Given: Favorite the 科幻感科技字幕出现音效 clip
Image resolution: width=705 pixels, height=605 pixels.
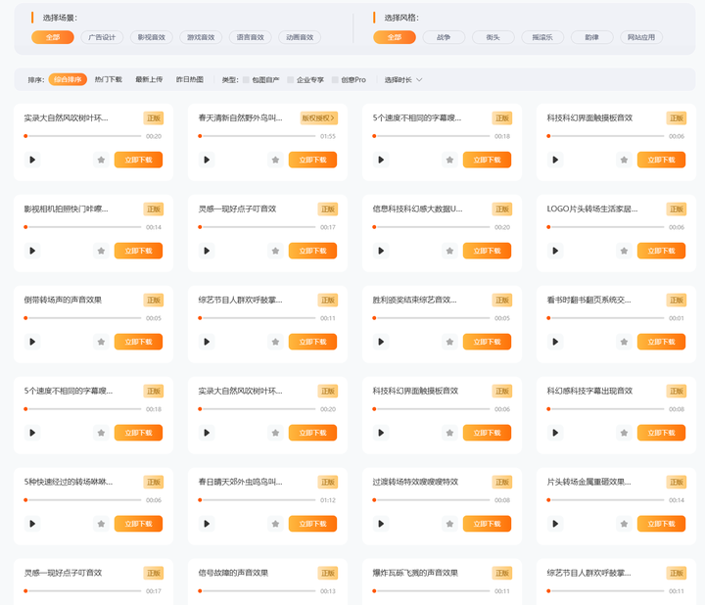Looking at the screenshot, I should pyautogui.click(x=624, y=433).
